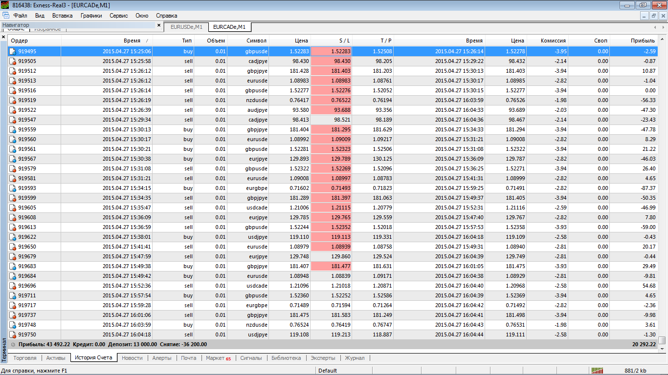Screen dimensions: 668x375
Task: Sort by Символ column header
Action: 248,41
